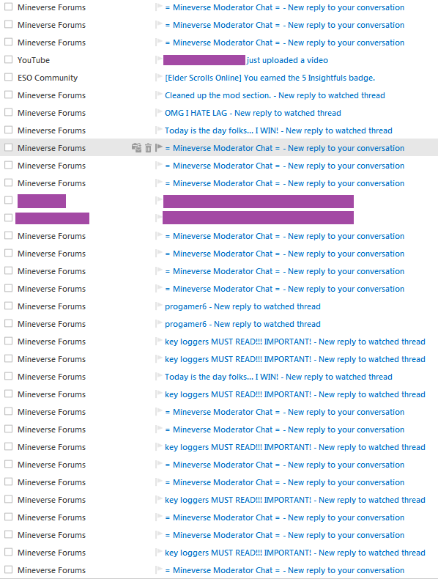Open the Elder Scrolls Online Insightfuls badge email
Image resolution: width=438 pixels, height=579 pixels.
point(270,78)
